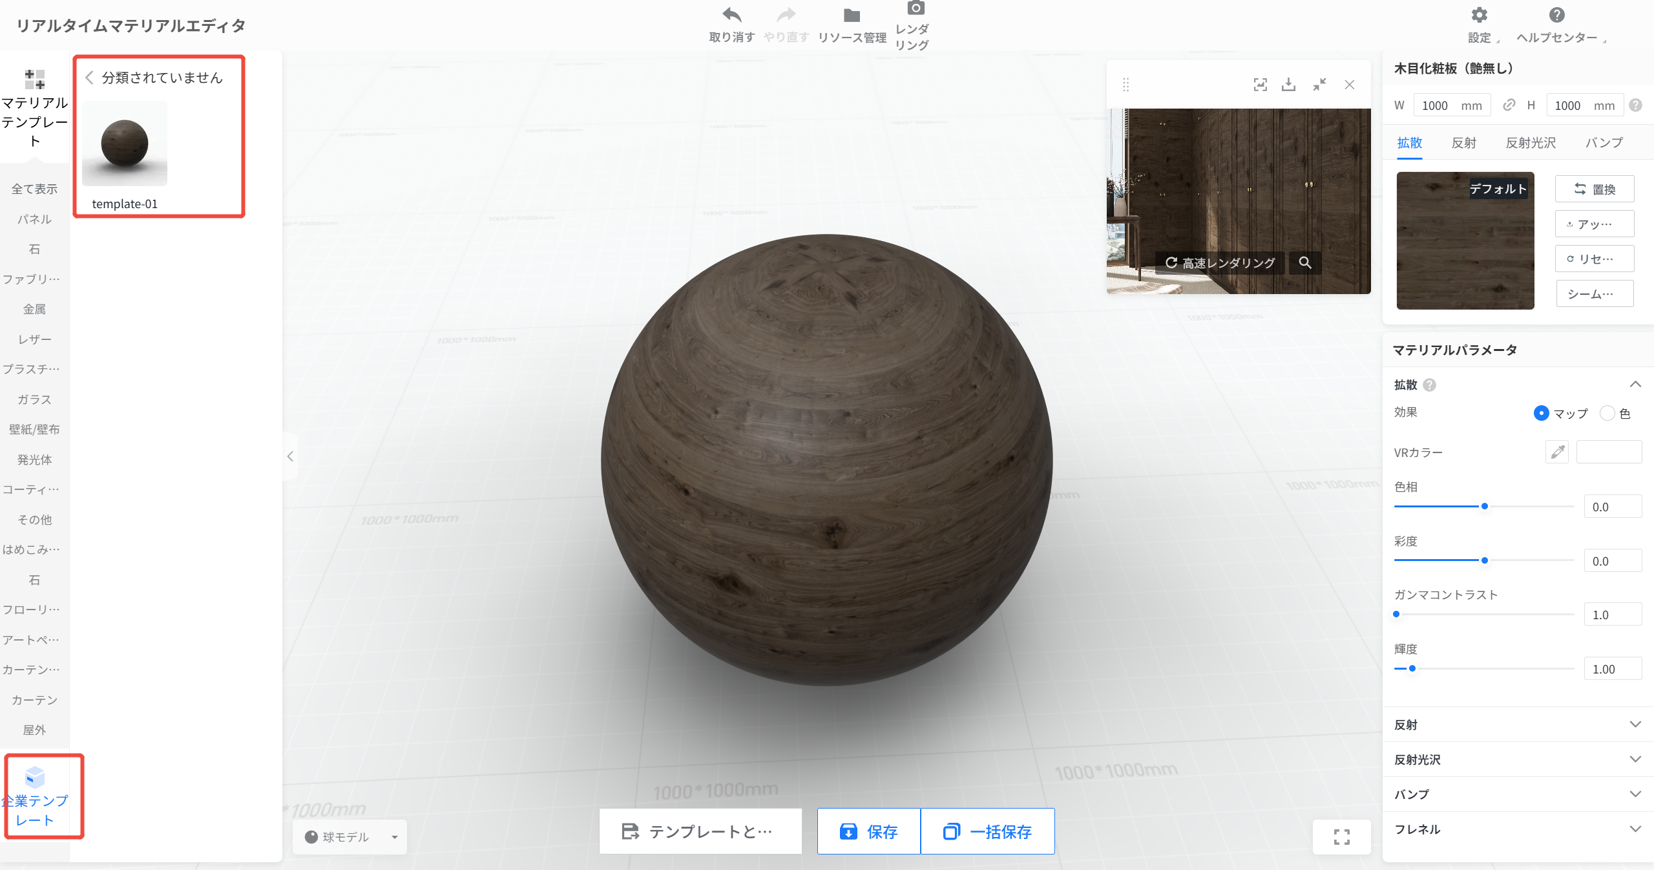Open リソース管理 folder icon
Viewport: 1654px width, 870px height.
pyautogui.click(x=852, y=15)
